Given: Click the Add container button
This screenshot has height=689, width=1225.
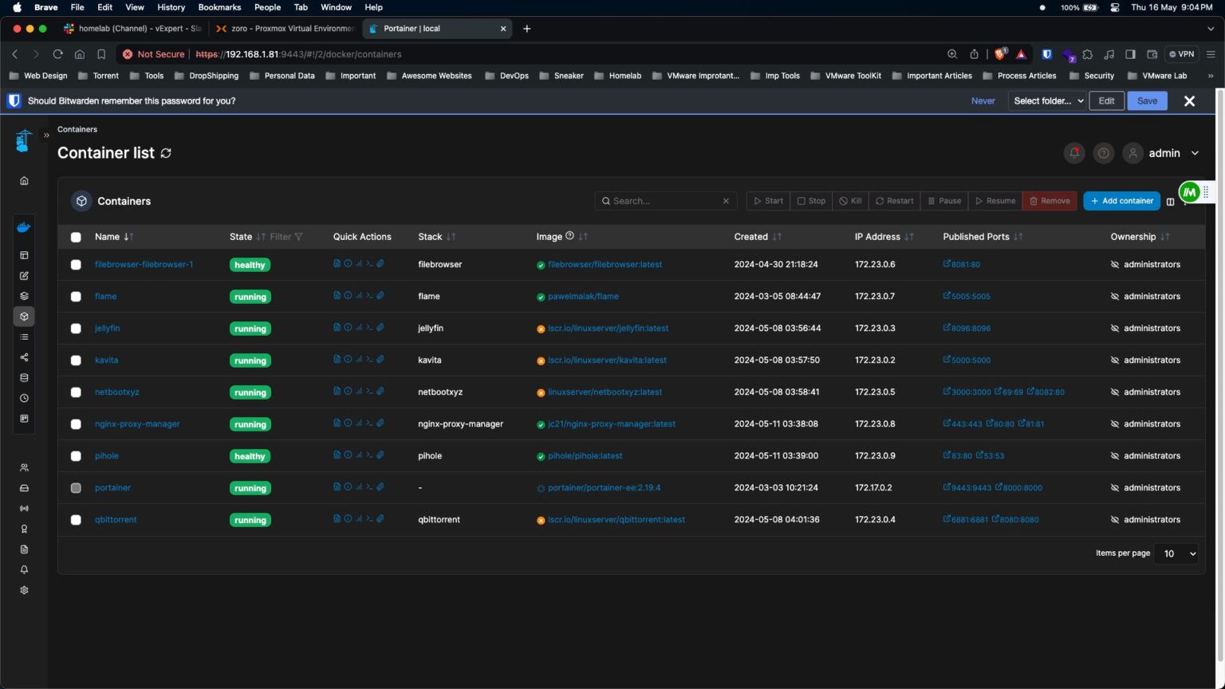Looking at the screenshot, I should point(1121,200).
